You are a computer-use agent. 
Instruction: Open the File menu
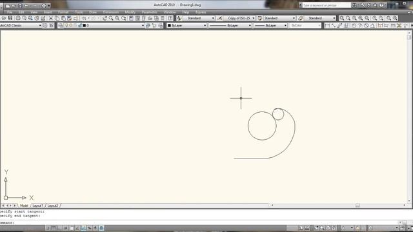point(10,12)
